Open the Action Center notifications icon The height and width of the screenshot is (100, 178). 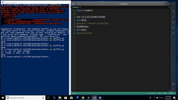[x=174, y=97]
